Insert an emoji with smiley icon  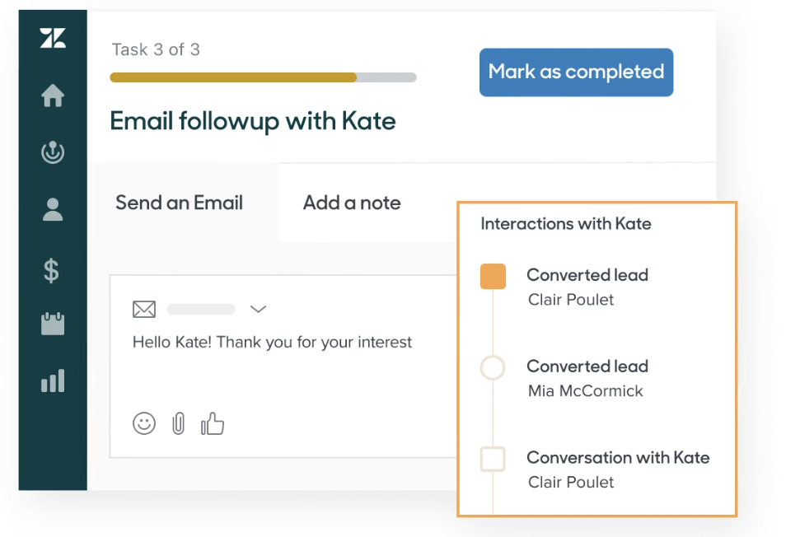tap(144, 423)
